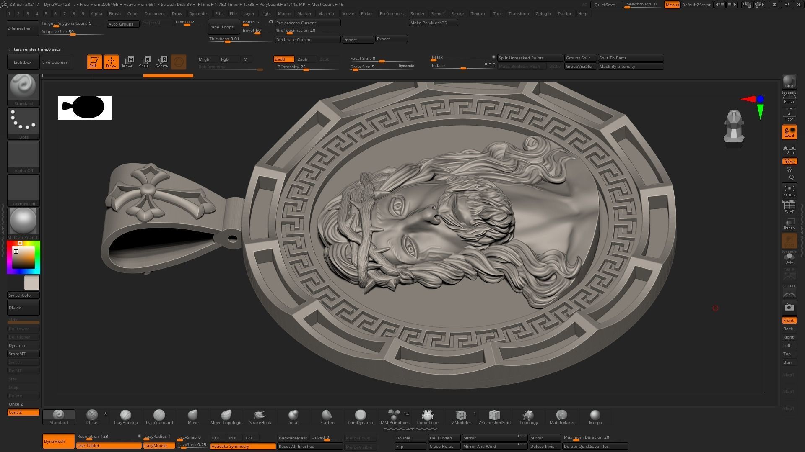Click the BPR render icon
Image resolution: width=805 pixels, height=452 pixels.
(789, 82)
